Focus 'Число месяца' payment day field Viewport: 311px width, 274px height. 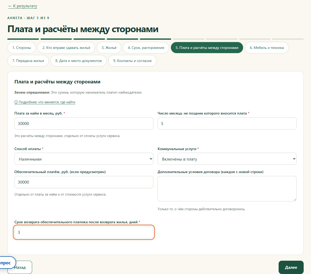click(227, 124)
